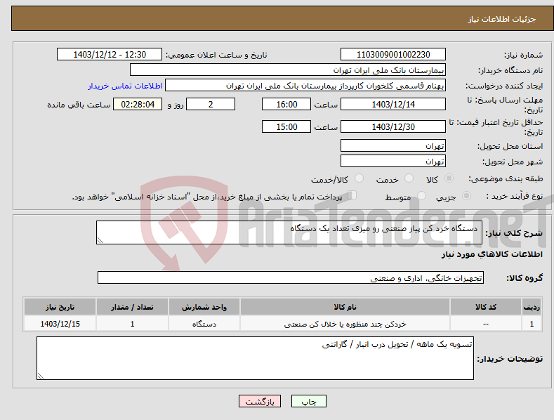554x420 pixels.
Task: Click the unit cell دستگاه
Action: pos(204,324)
